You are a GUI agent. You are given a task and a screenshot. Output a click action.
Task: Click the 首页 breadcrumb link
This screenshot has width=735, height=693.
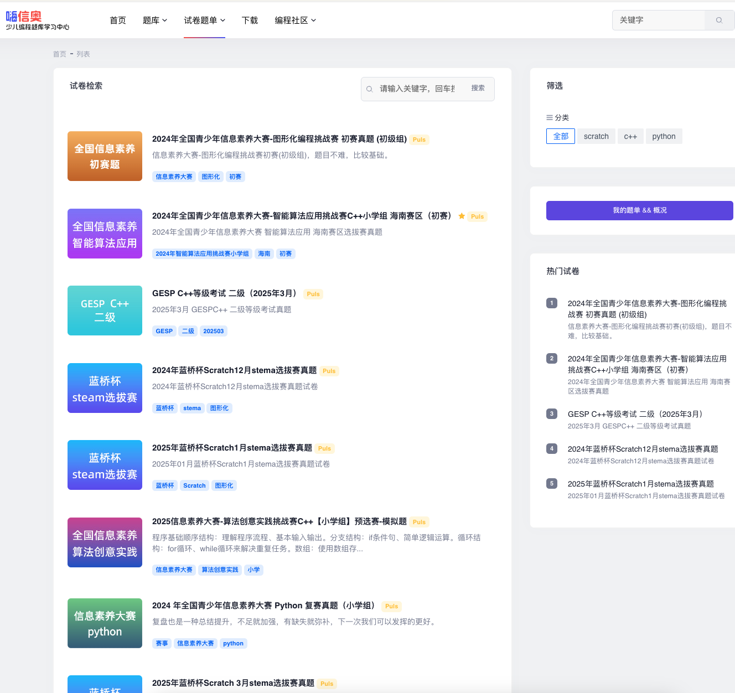pos(60,54)
